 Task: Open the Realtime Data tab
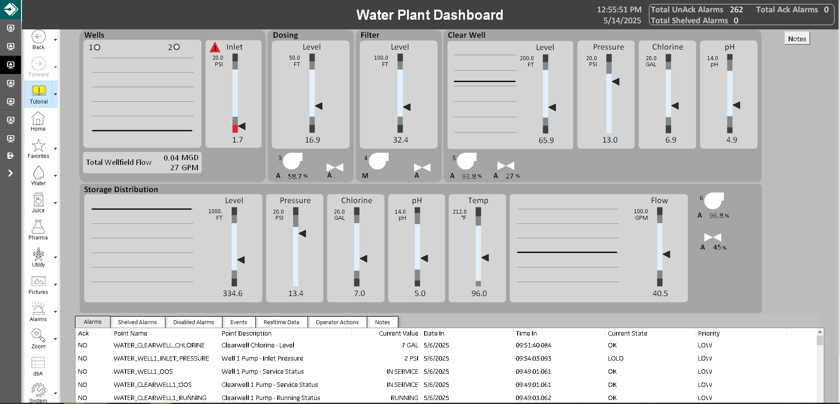coord(282,322)
